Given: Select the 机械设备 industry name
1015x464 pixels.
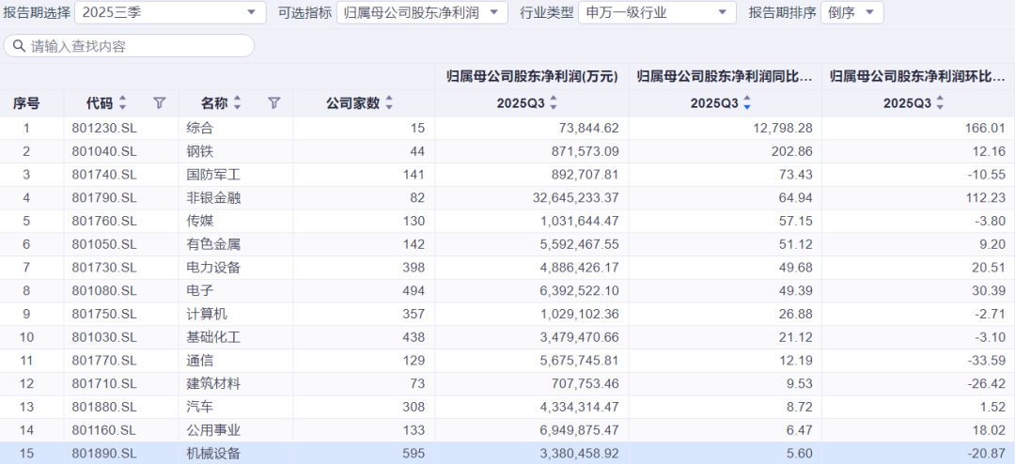Looking at the screenshot, I should tap(213, 455).
